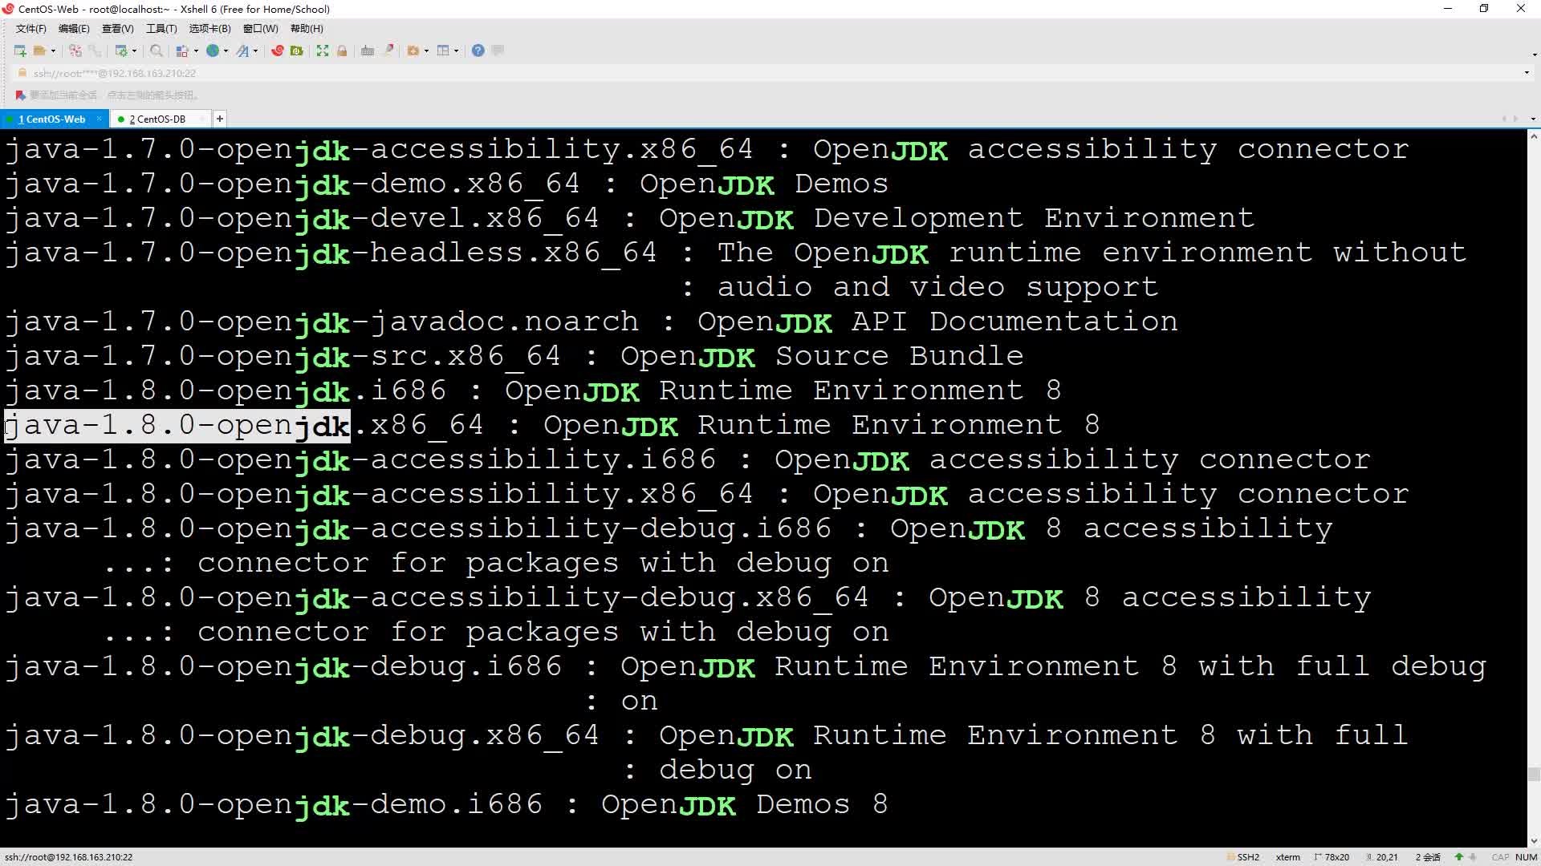1541x866 pixels.
Task: Close the 1 CentOS-Web tab
Action: [x=99, y=119]
